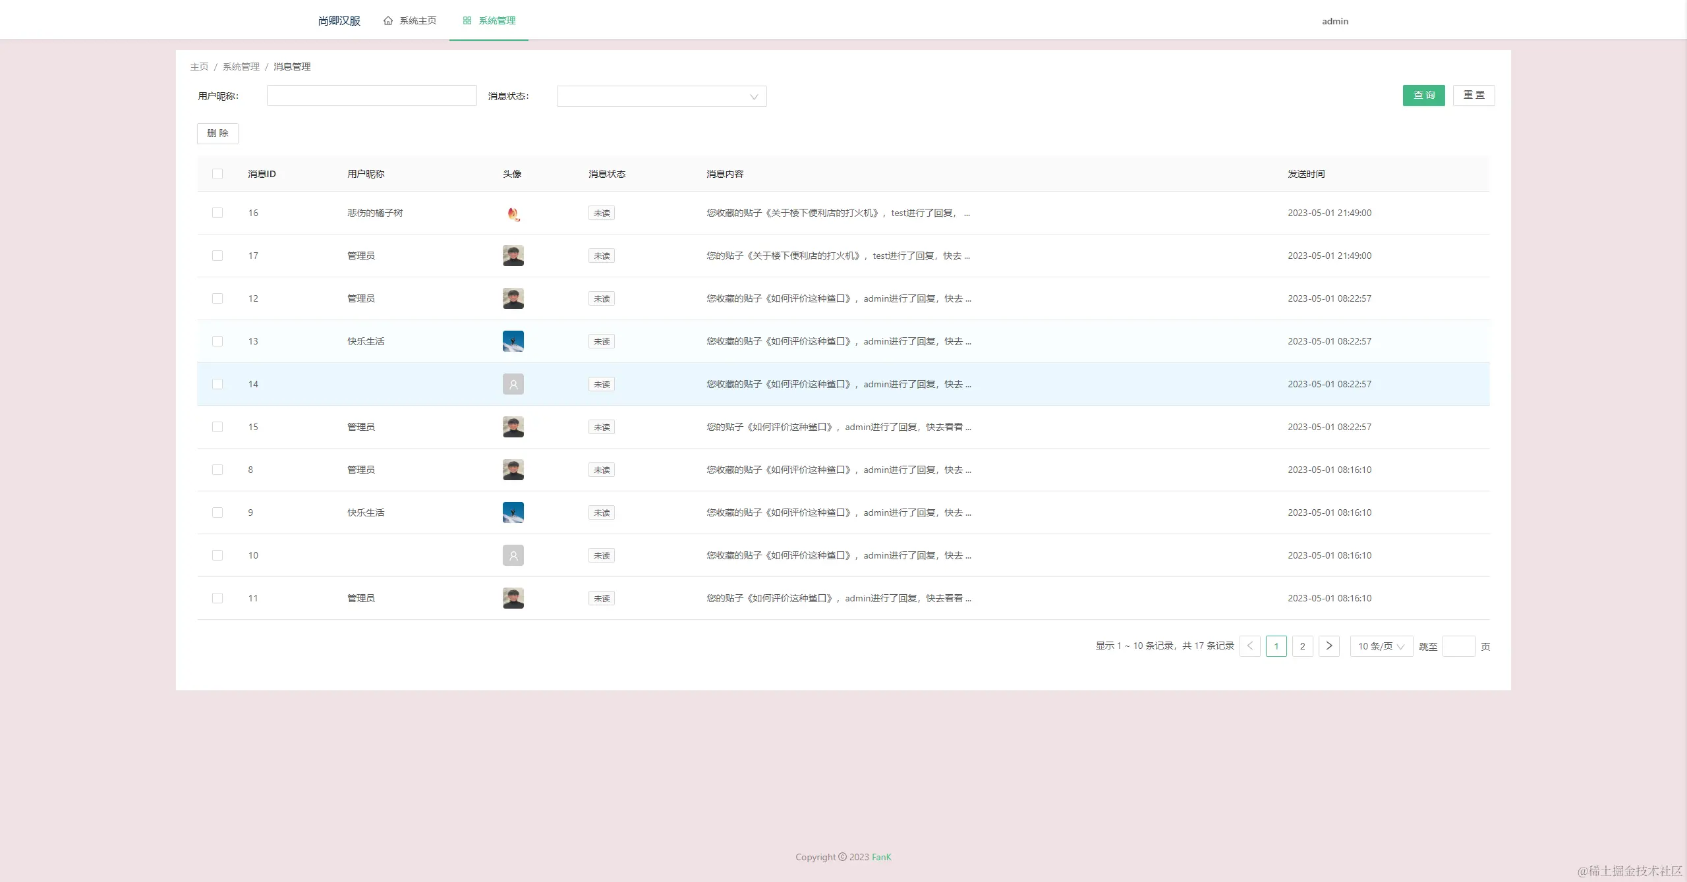Image resolution: width=1687 pixels, height=882 pixels.
Task: Open the 消息状态 dropdown filter
Action: coord(661,96)
